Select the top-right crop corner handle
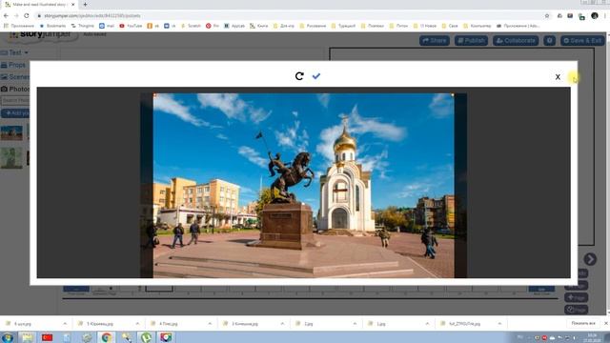Viewport: 610px width, 343px height. (x=453, y=94)
